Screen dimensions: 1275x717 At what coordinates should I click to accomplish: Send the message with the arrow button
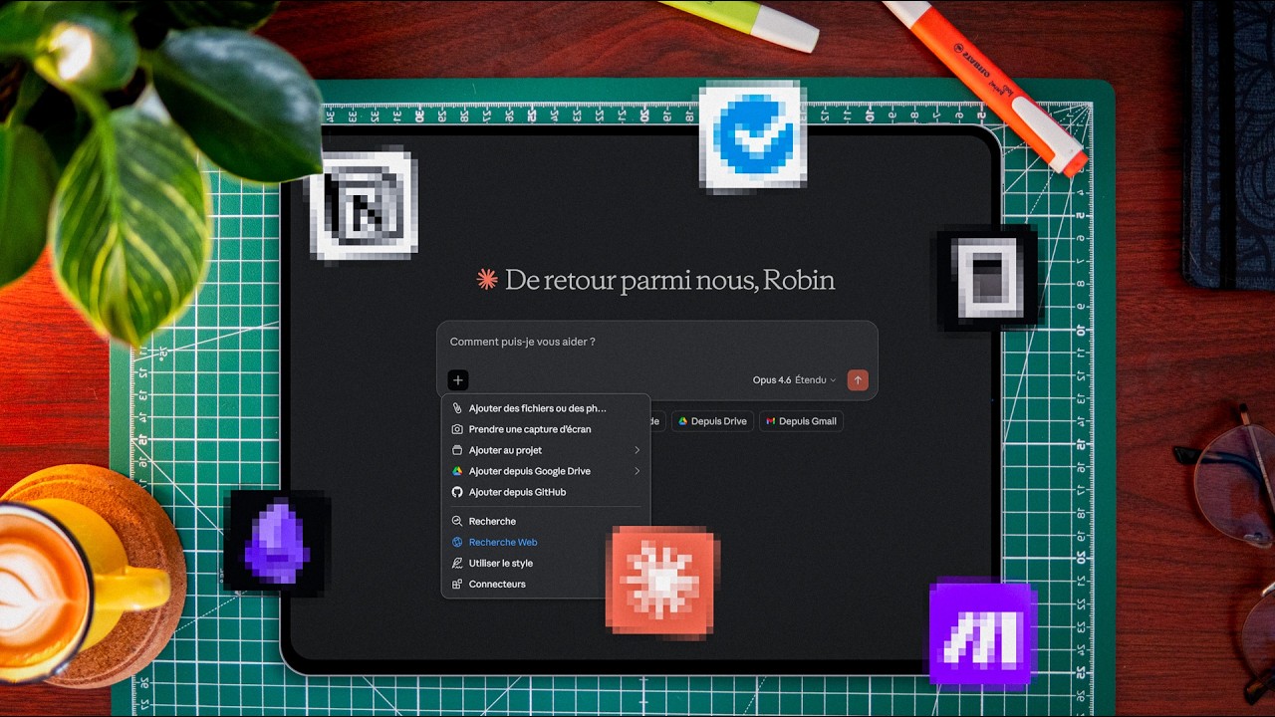point(858,380)
